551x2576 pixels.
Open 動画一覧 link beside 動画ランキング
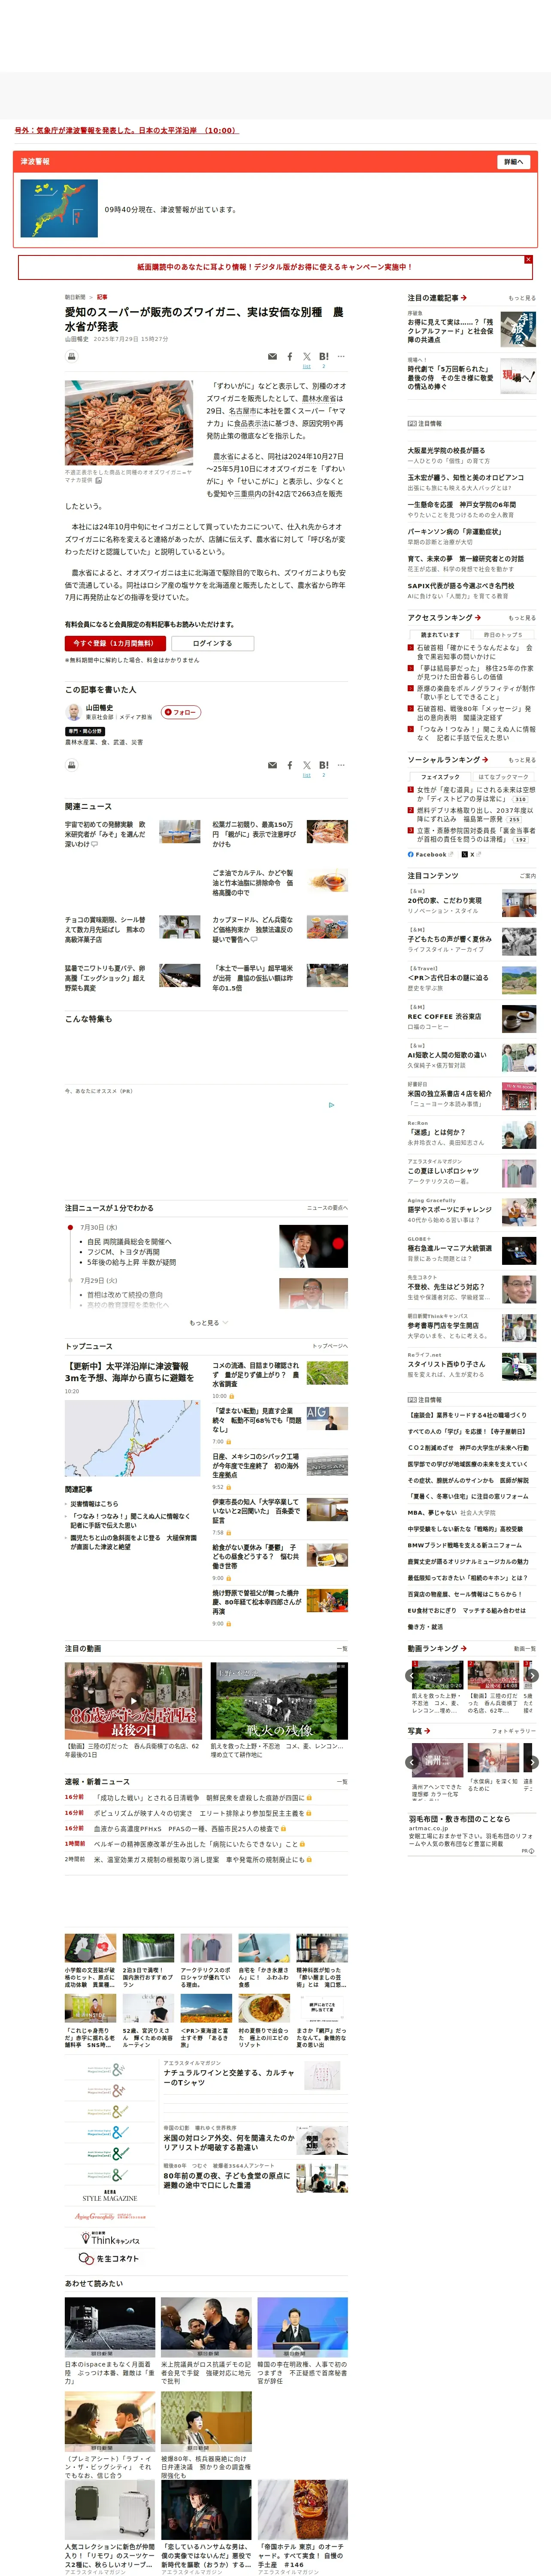[525, 1649]
